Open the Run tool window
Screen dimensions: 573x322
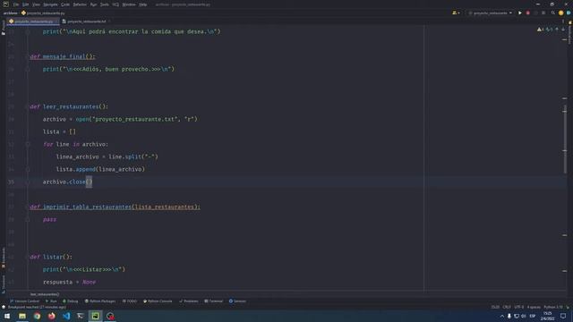[51, 301]
